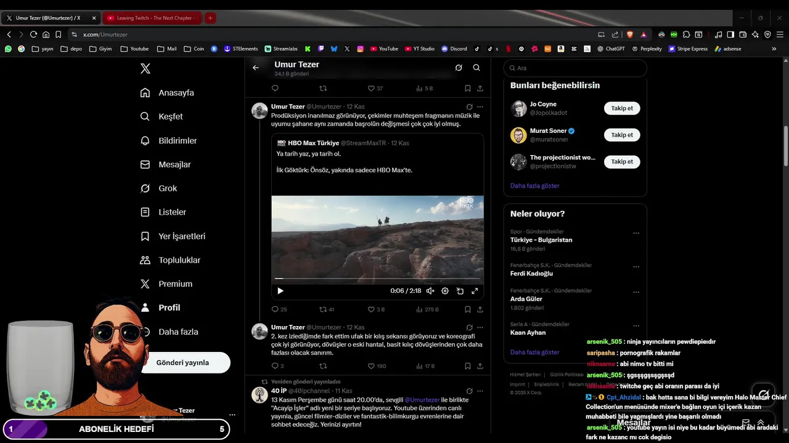Image resolution: width=789 pixels, height=443 pixels.
Task: Open the Streamlabs bookmark
Action: coord(281,49)
